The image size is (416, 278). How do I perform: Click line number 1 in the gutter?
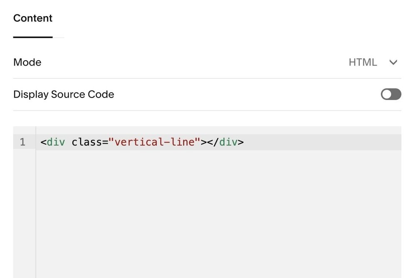(x=23, y=142)
